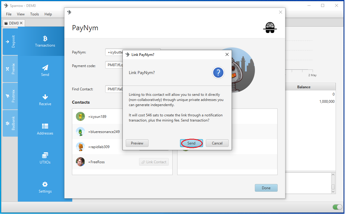The image size is (345, 214).
Task: Send the notification transaction
Action: 191,143
